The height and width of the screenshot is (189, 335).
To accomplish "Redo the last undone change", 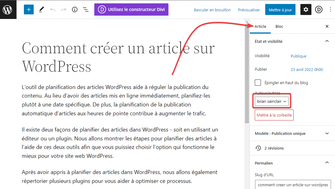I will pos(64,9).
